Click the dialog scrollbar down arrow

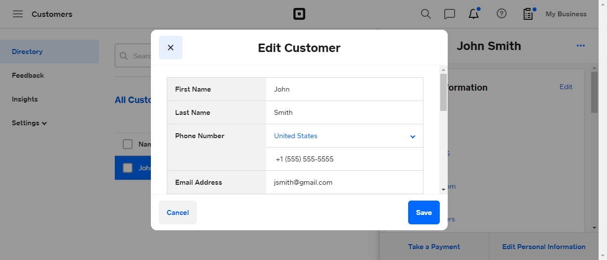pyautogui.click(x=443, y=190)
